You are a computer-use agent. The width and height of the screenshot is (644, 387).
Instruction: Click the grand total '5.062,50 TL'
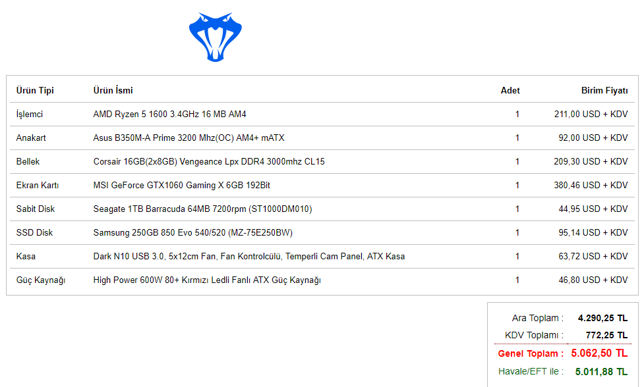tap(599, 353)
